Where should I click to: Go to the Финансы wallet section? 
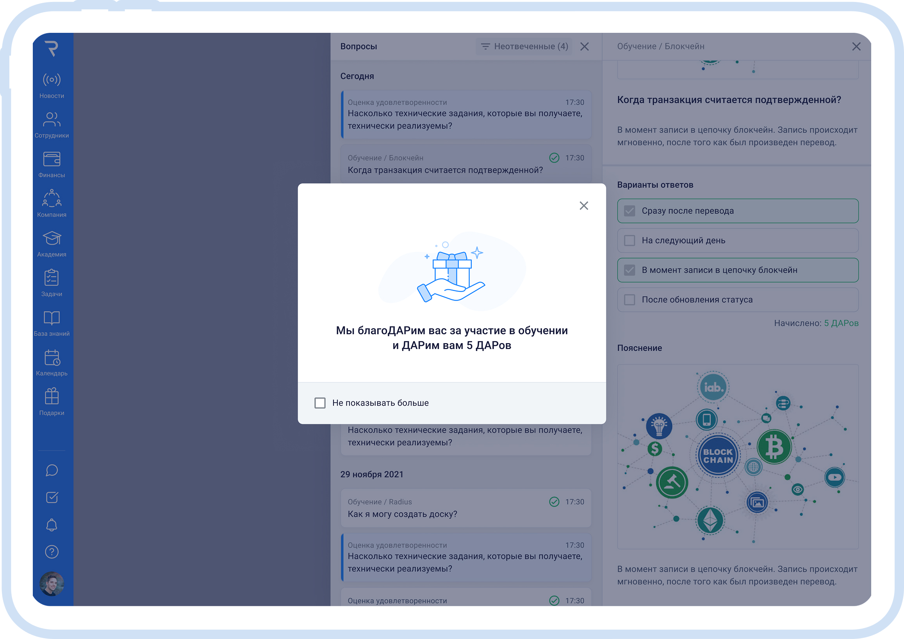click(x=52, y=165)
